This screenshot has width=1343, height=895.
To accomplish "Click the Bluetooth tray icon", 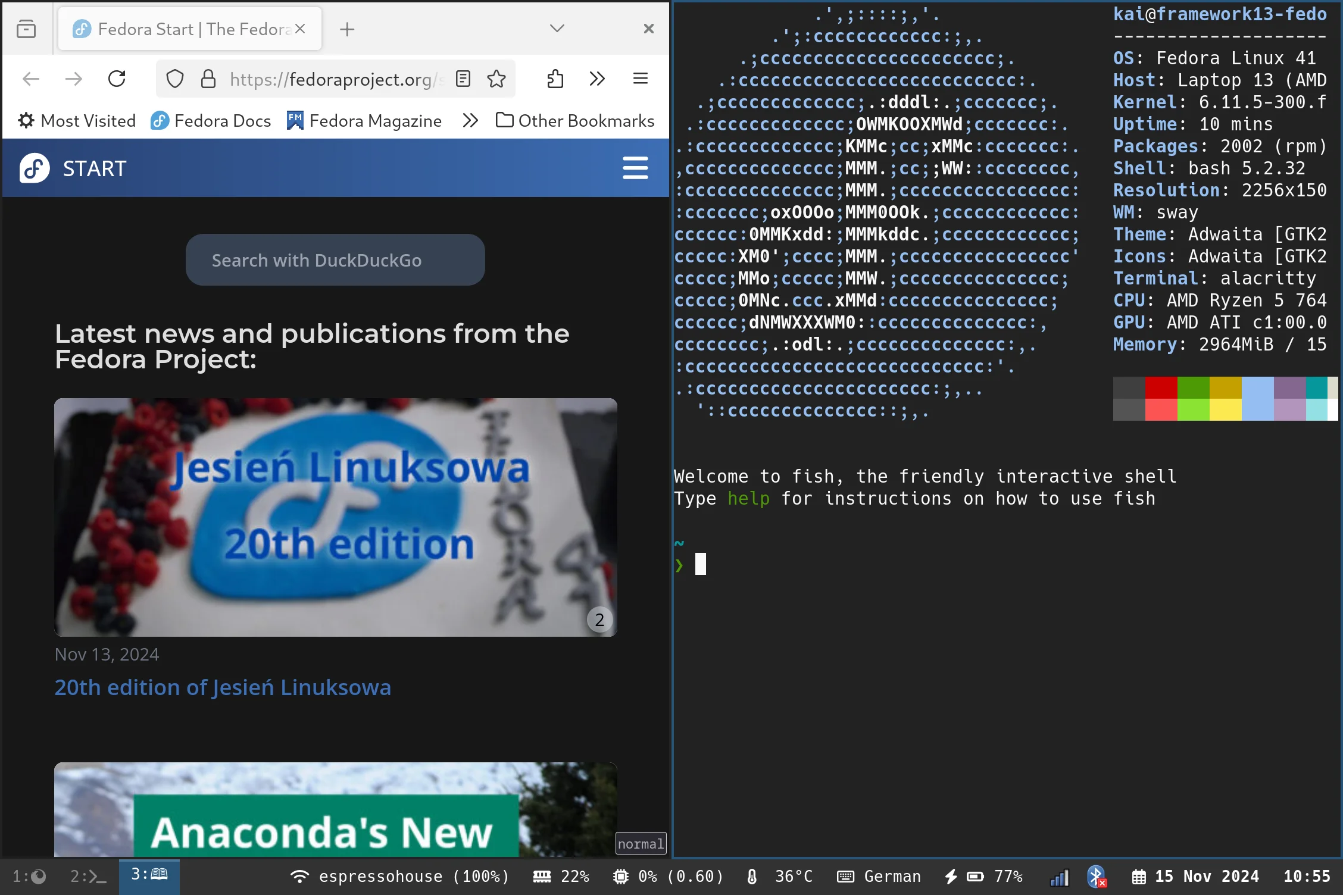I will pos(1096,877).
